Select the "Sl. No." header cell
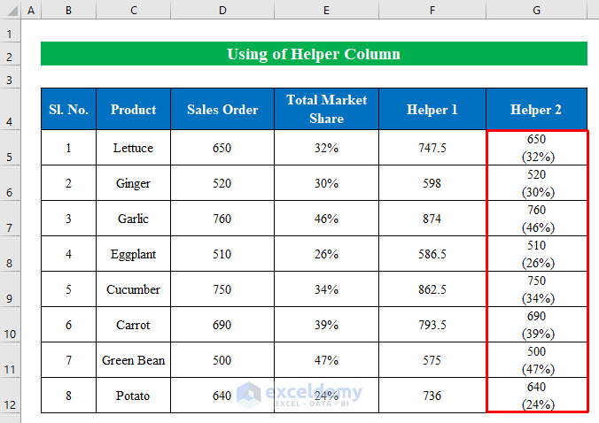 click(x=68, y=110)
